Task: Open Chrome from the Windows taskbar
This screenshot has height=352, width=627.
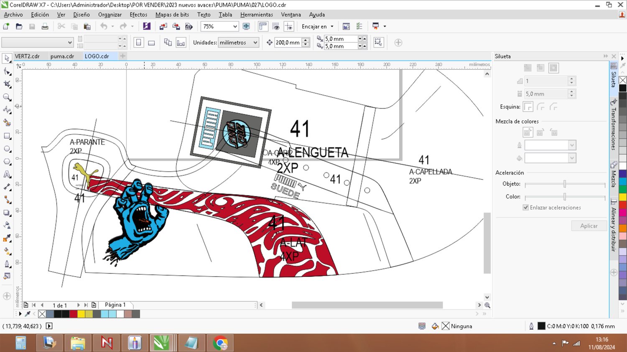Action: [x=220, y=343]
